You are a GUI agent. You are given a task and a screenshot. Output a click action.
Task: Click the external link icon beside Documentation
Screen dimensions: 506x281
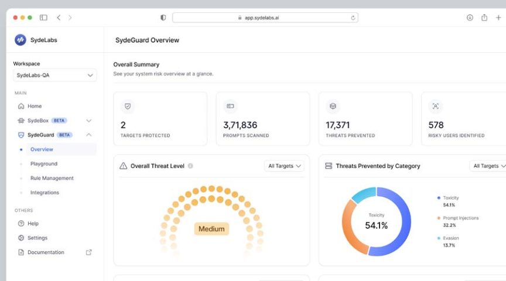tap(89, 252)
